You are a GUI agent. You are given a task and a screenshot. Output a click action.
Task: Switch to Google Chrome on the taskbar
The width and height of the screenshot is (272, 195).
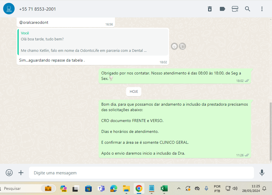click(139, 188)
